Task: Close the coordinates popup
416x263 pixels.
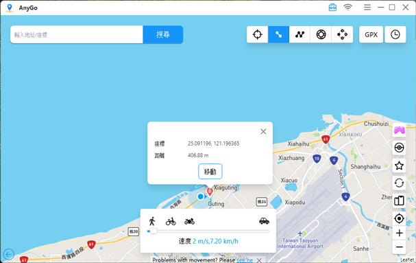Action: coord(263,131)
